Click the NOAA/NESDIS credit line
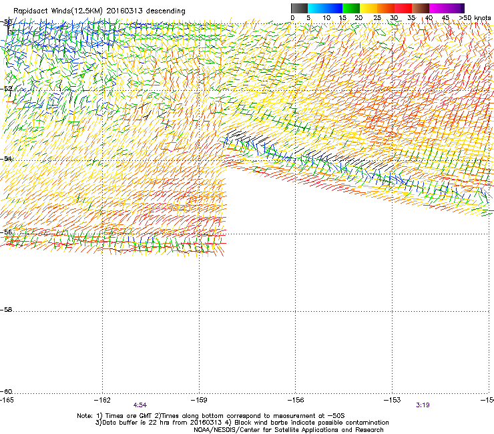 click(288, 430)
